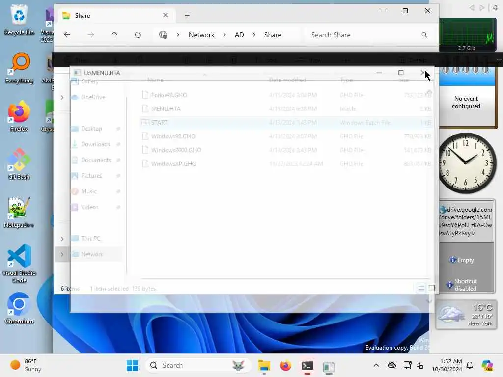
Task: Expand the Network node in the navigation pane
Action: point(62,254)
